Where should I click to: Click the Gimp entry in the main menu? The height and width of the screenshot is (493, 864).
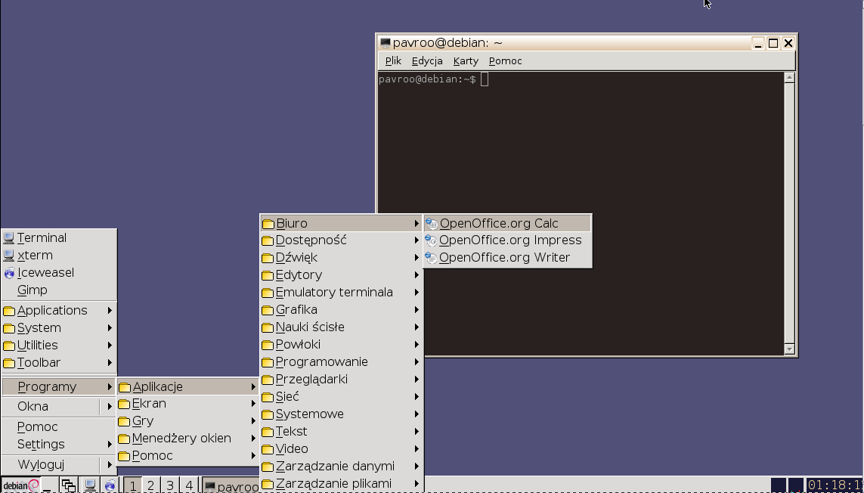[x=33, y=290]
